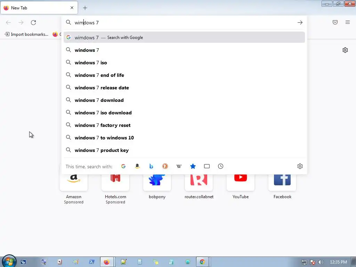The height and width of the screenshot is (267, 356).
Task: Open the Save to Pocket button
Action: (335, 22)
